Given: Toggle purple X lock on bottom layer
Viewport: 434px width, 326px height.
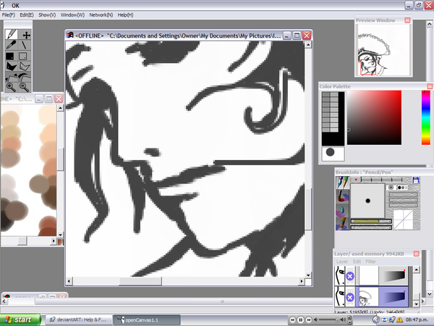Looking at the screenshot, I should click(350, 298).
